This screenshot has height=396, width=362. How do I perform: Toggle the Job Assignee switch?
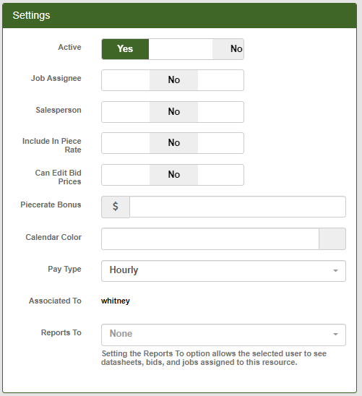(173, 80)
